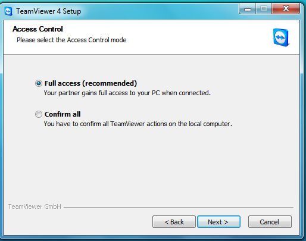This screenshot has height=241, width=306.
Task: Return to the previous page with < Back
Action: click(174, 222)
